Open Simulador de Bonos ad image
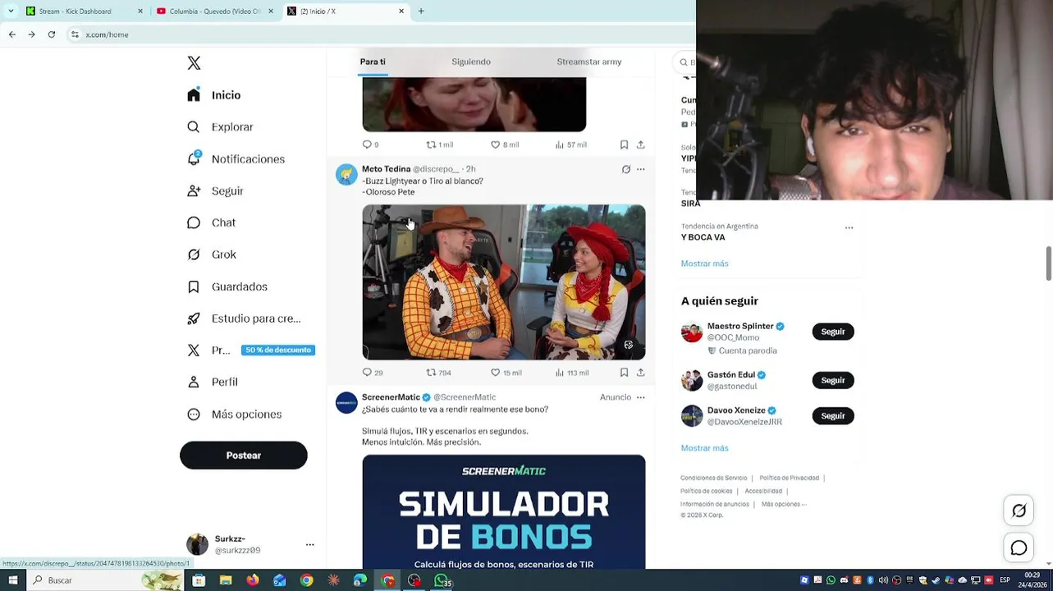 (504, 511)
